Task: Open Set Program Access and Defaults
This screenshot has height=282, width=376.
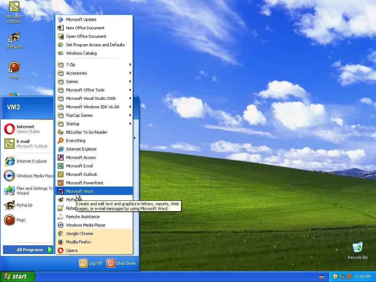Action: (94, 45)
